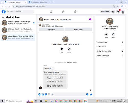Open a new browser tab
This screenshot has width=128, height=103.
[53, 2]
